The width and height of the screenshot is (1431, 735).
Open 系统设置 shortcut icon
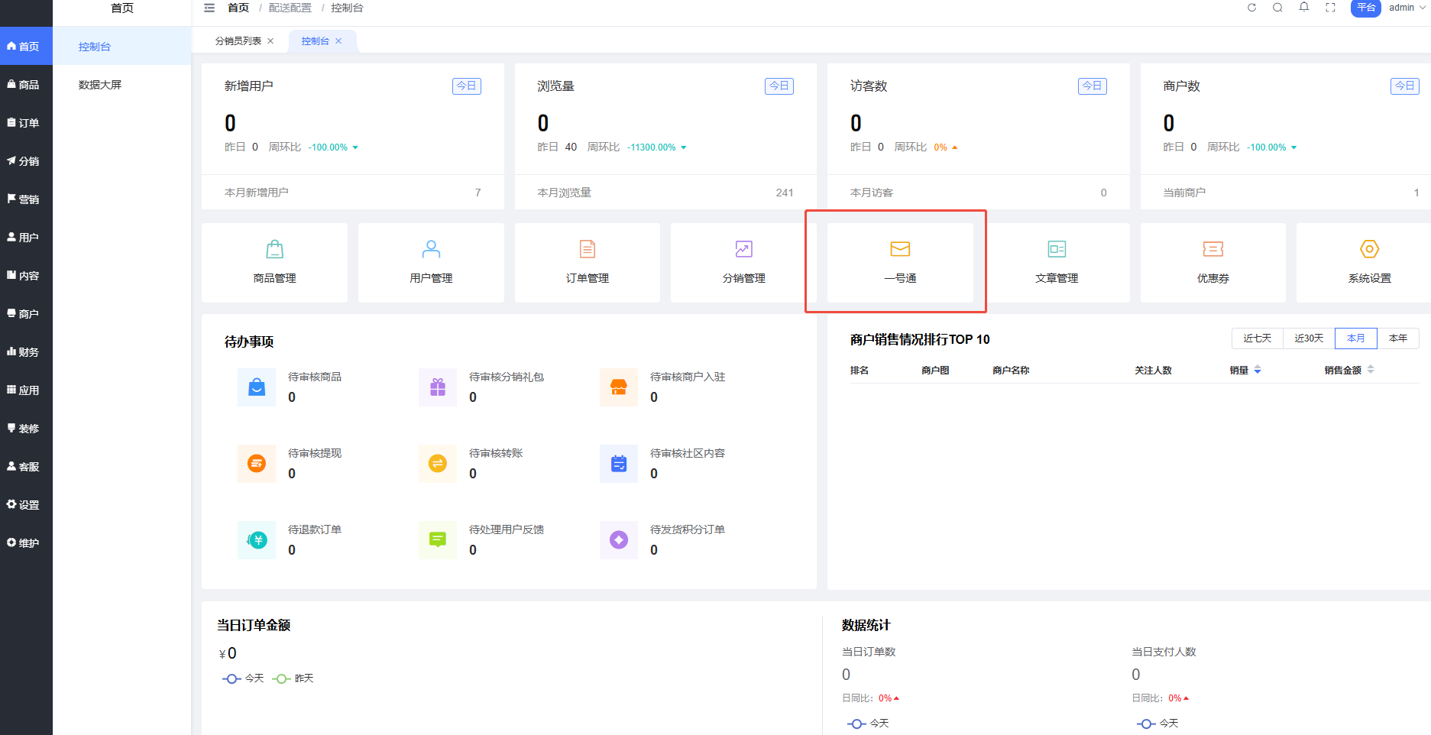coord(1369,262)
